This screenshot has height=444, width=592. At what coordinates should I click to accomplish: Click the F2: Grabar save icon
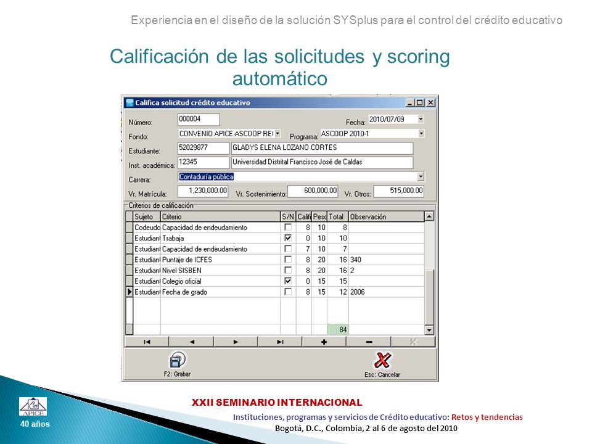pos(178,360)
